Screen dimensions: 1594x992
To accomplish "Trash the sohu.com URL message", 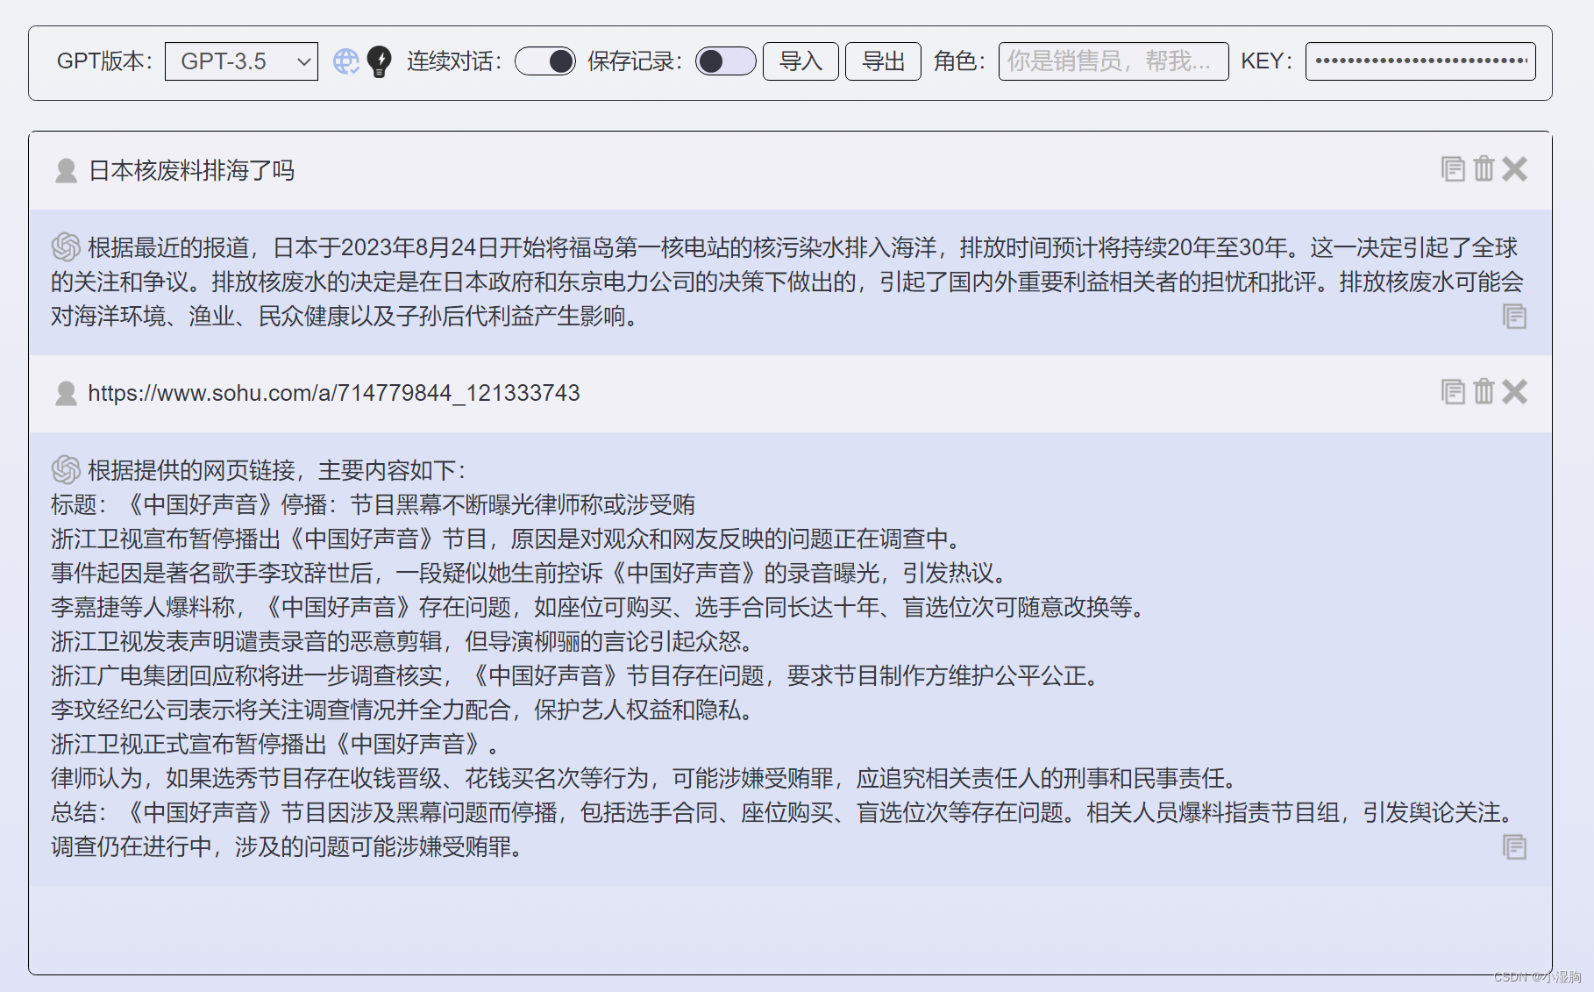I will [x=1484, y=391].
